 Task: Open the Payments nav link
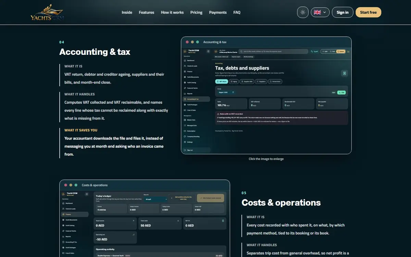click(218, 12)
